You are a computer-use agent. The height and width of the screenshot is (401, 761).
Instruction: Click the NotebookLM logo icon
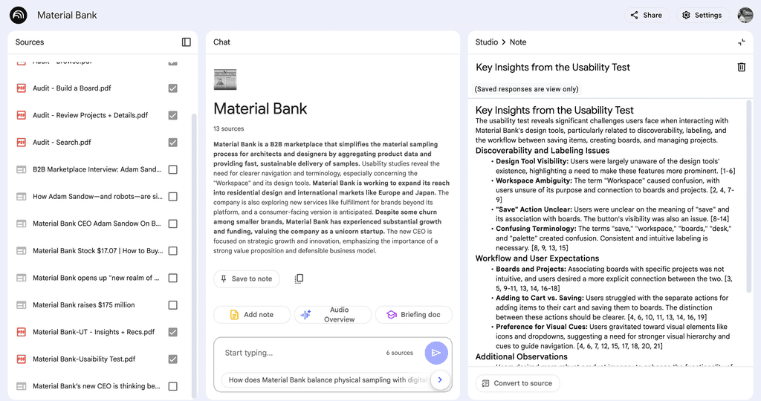pos(19,15)
